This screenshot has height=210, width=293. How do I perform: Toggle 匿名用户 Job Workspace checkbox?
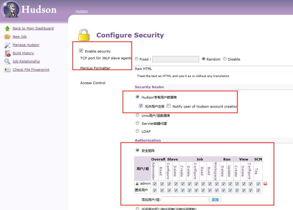pos(217,190)
